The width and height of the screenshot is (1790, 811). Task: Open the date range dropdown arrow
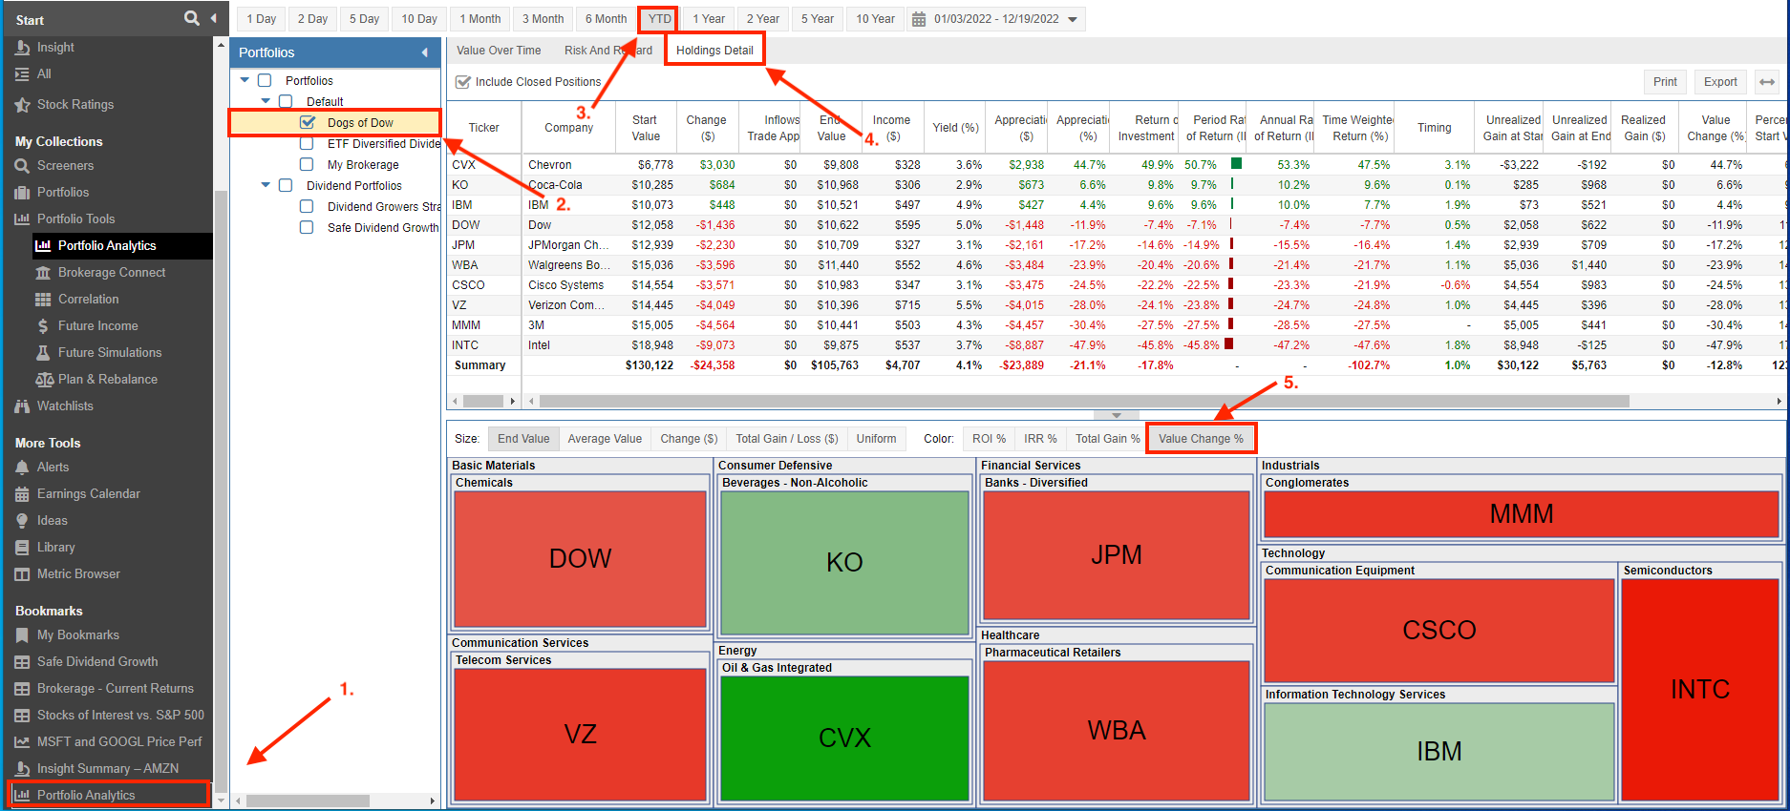[1073, 19]
